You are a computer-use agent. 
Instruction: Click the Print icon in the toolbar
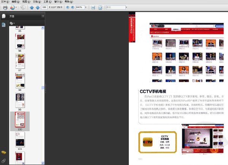point(5,8)
